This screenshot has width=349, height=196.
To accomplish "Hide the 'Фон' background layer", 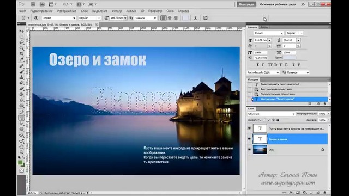I will [249, 150].
